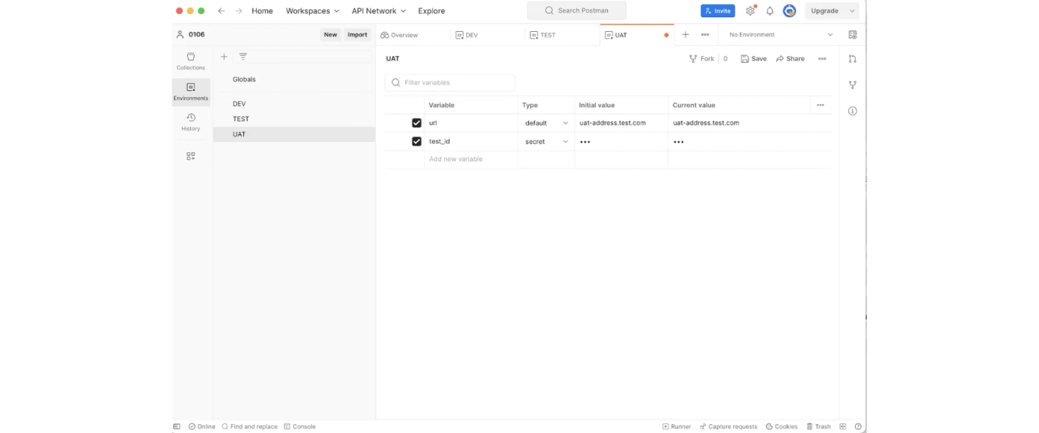Open the History sidebar panel

pos(190,122)
